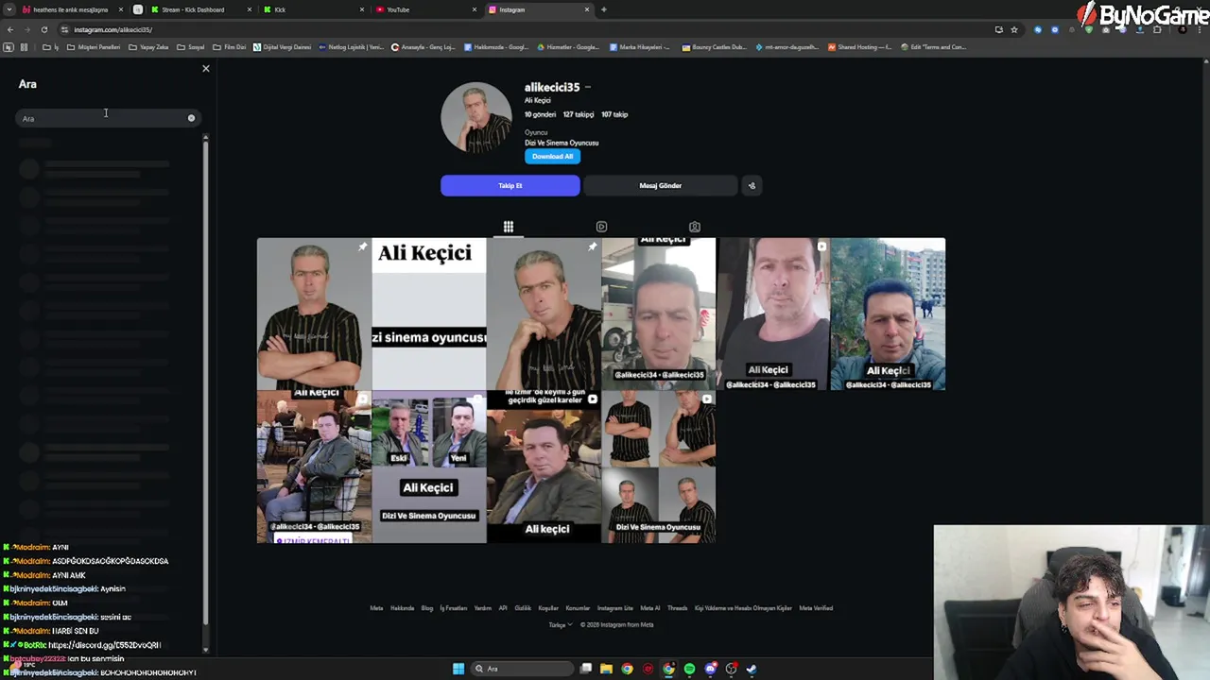The width and height of the screenshot is (1210, 680).
Task: Close the Instagram search panel
Action: coord(206,69)
